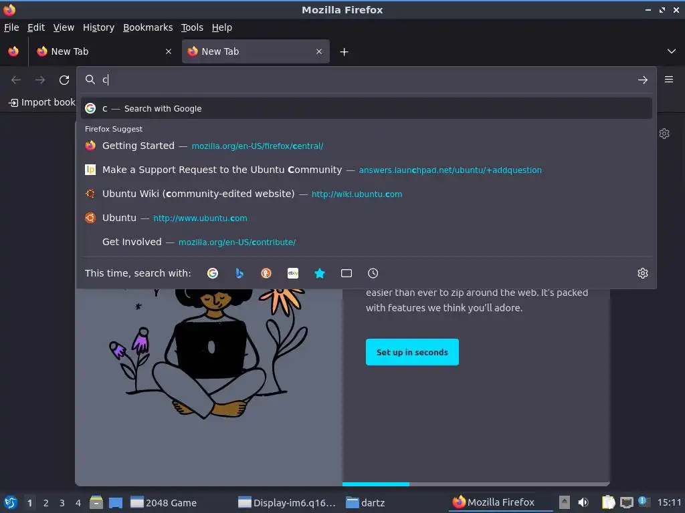Image resolution: width=685 pixels, height=513 pixels.
Task: Open the History menu
Action: coord(99,27)
